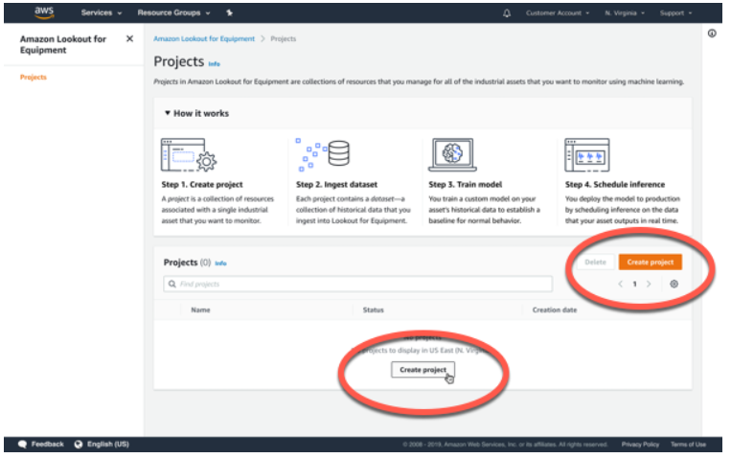
Task: Click the Step 1 Create project illustration
Action: click(x=189, y=155)
